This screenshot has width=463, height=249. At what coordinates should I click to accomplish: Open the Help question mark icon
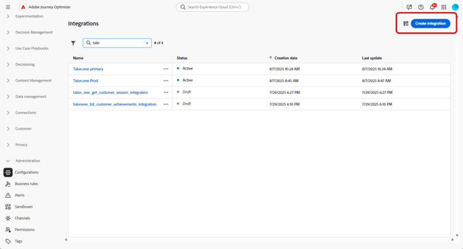pyautogui.click(x=421, y=7)
